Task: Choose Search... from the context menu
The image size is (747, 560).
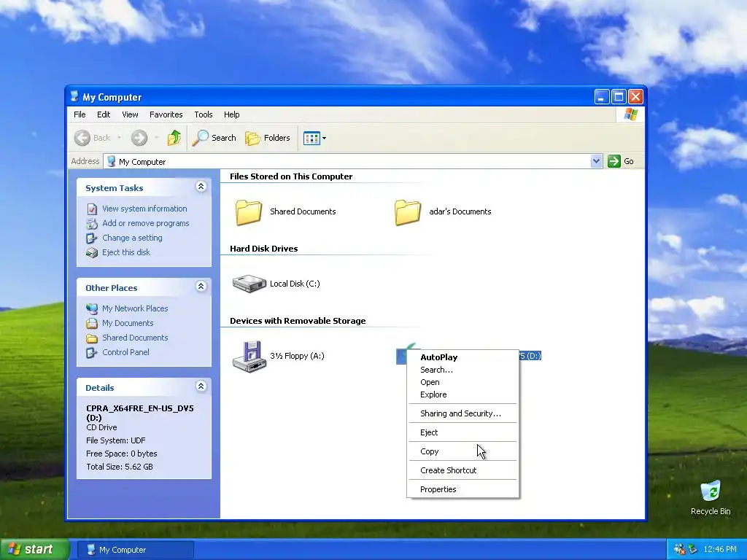Action: point(462,370)
